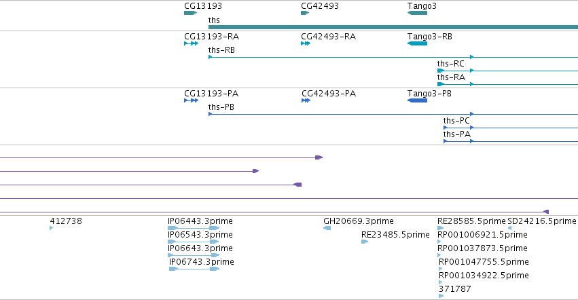Viewport: 578px width, 300px height.
Task: Click the 371787 feature marker
Action: pos(441,296)
